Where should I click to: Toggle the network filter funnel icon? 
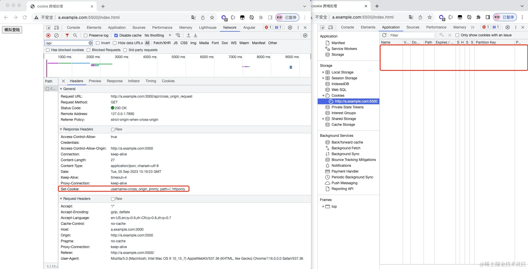click(67, 35)
